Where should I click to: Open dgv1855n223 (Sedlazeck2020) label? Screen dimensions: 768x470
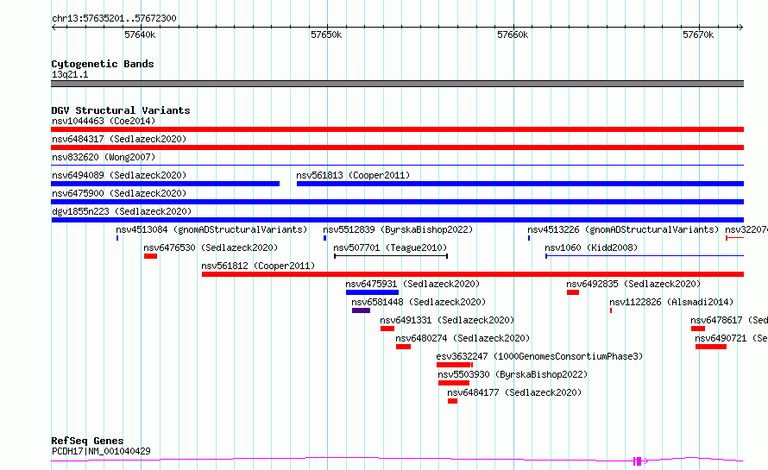click(122, 211)
